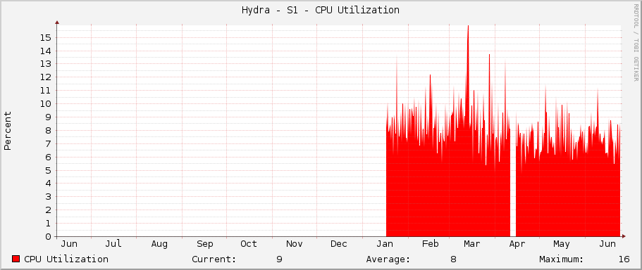Click the y-axis tick label '14'
This screenshot has height=270, width=642.
click(45, 51)
